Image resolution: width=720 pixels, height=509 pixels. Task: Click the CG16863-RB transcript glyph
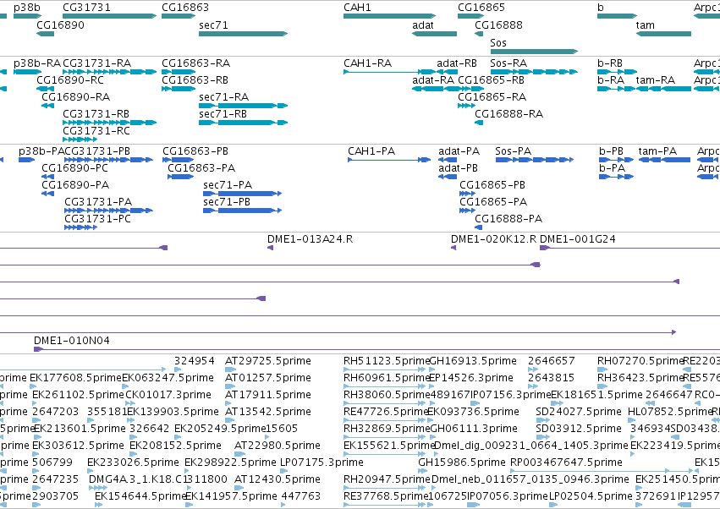tap(179, 89)
